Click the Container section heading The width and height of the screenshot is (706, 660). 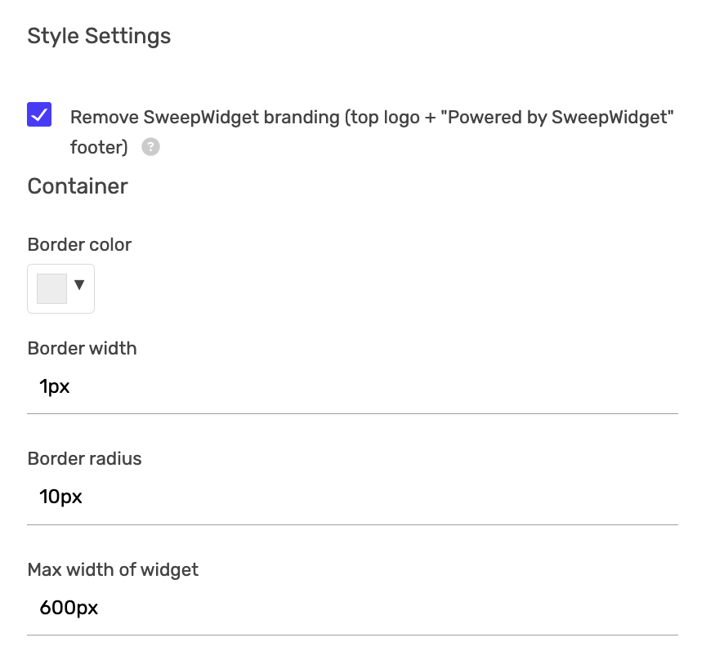[78, 186]
